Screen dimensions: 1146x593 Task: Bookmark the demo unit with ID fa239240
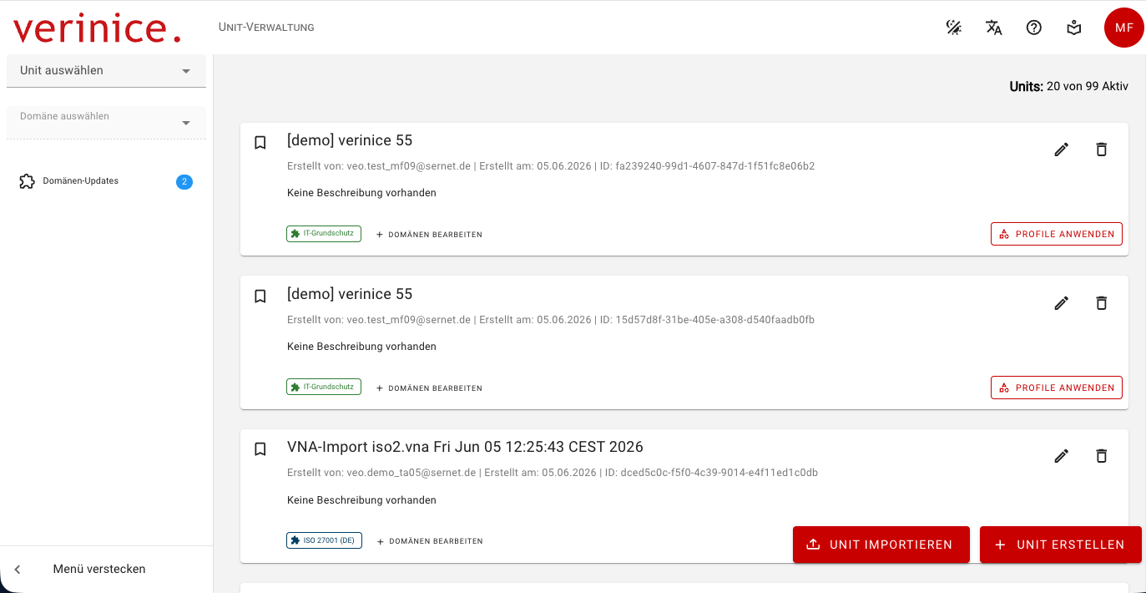[260, 143]
